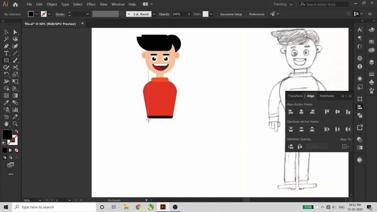The height and width of the screenshot is (212, 377).
Task: Pick the Free Transform tool
Action: pyautogui.click(x=15, y=81)
